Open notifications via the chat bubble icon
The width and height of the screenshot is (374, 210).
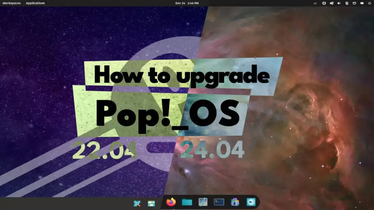pyautogui.click(x=361, y=3)
